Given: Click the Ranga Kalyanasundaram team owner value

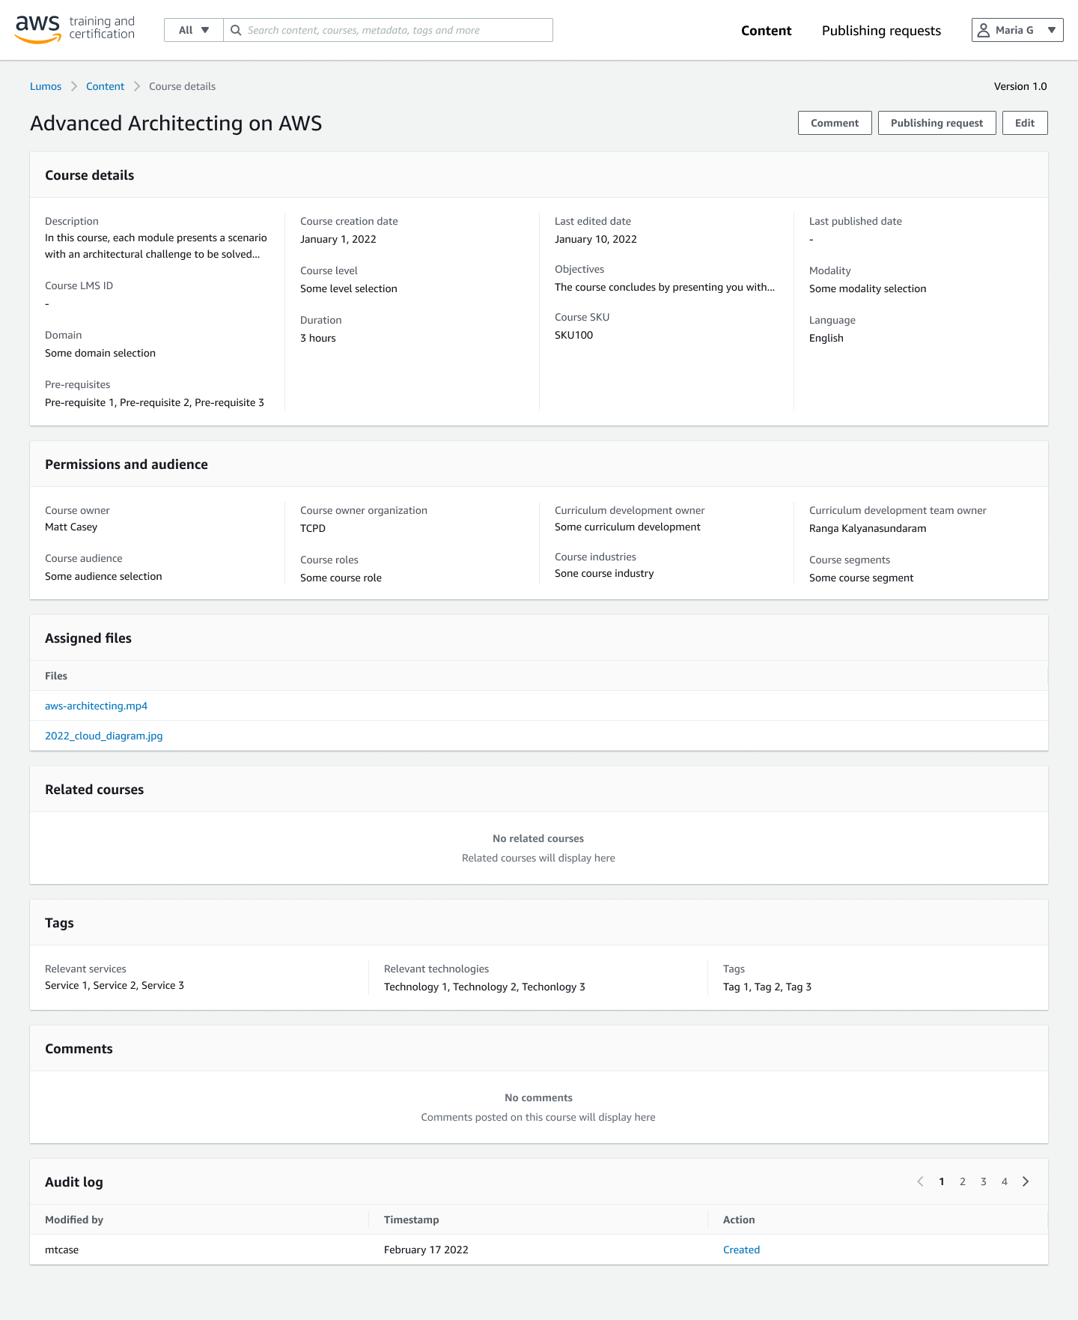Looking at the screenshot, I should 868,528.
